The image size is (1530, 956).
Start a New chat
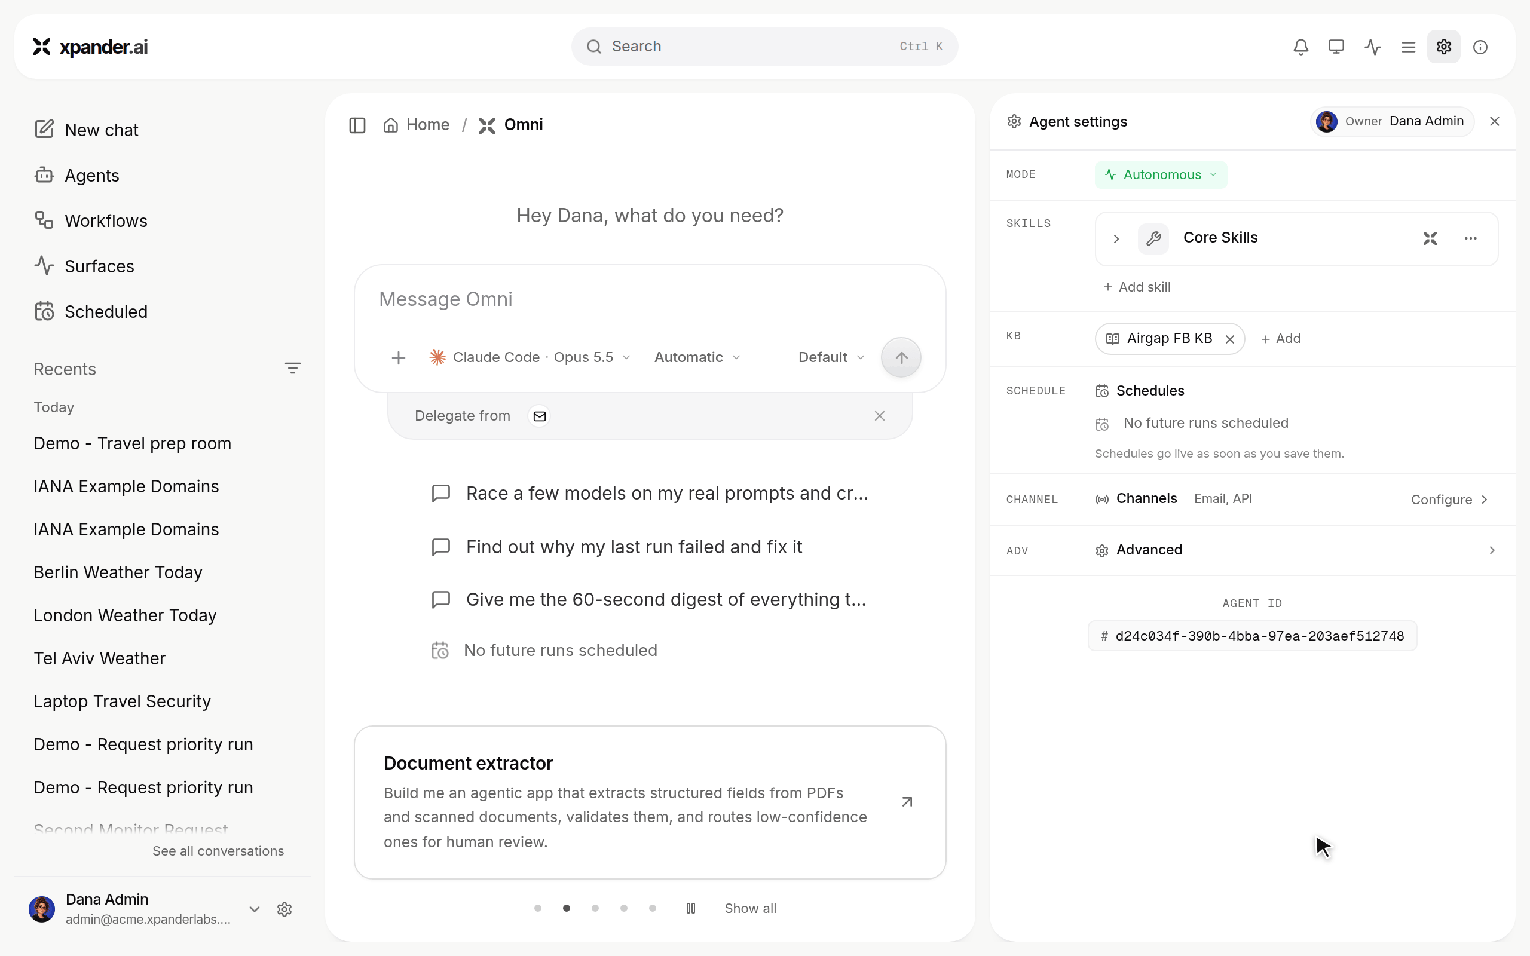(87, 130)
